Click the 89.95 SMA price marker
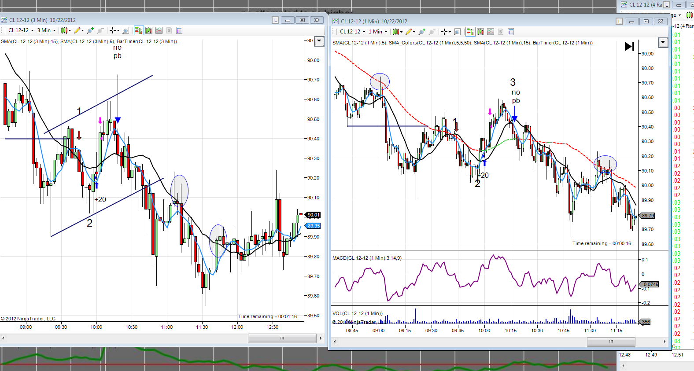 (x=314, y=226)
